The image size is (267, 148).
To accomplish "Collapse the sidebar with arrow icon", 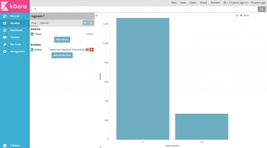I will pyautogui.click(x=5, y=145).
